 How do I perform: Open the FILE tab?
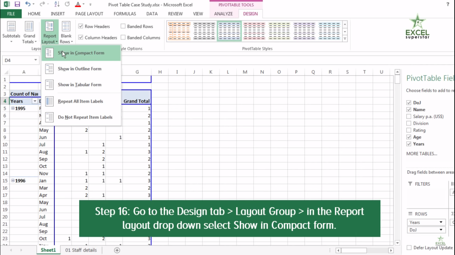point(11,14)
